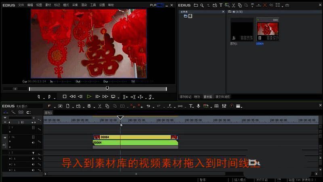Switch to the 序列标记 tab
Image resolution: width=323 pixels, height=182 pixels.
[185, 97]
